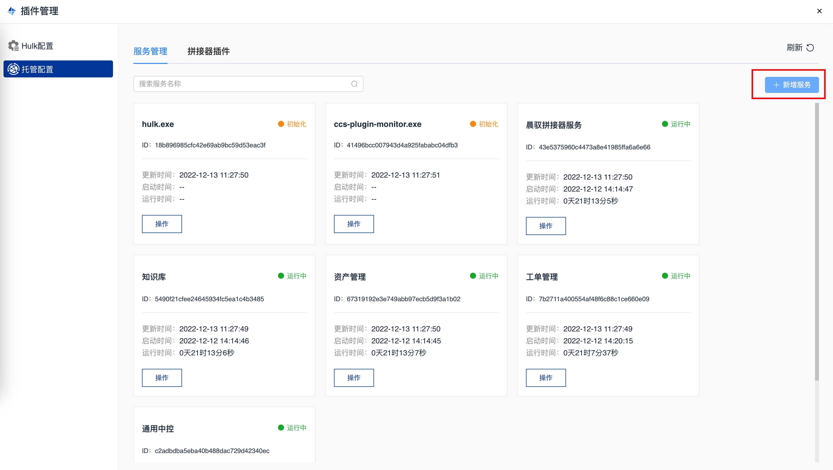The height and width of the screenshot is (470, 833).
Task: Click runtime 0天21时13分5秒
Action: 591,201
